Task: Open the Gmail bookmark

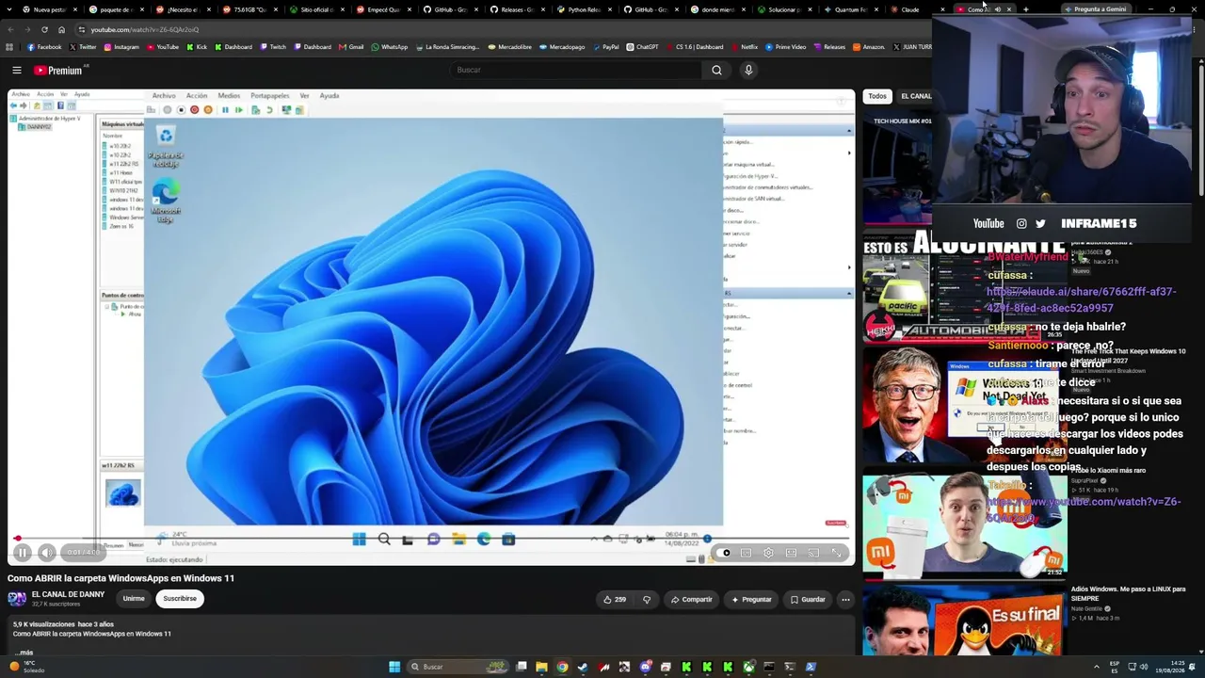Action: click(351, 47)
